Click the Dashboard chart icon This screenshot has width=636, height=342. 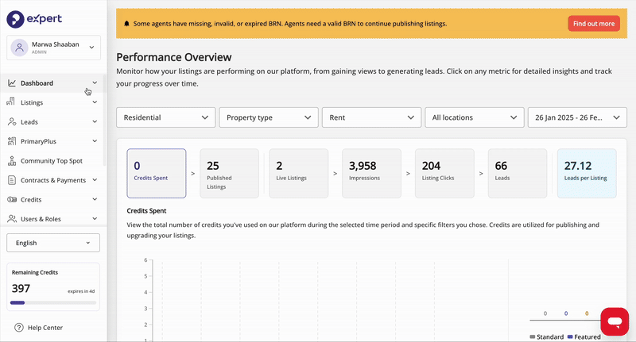point(12,83)
